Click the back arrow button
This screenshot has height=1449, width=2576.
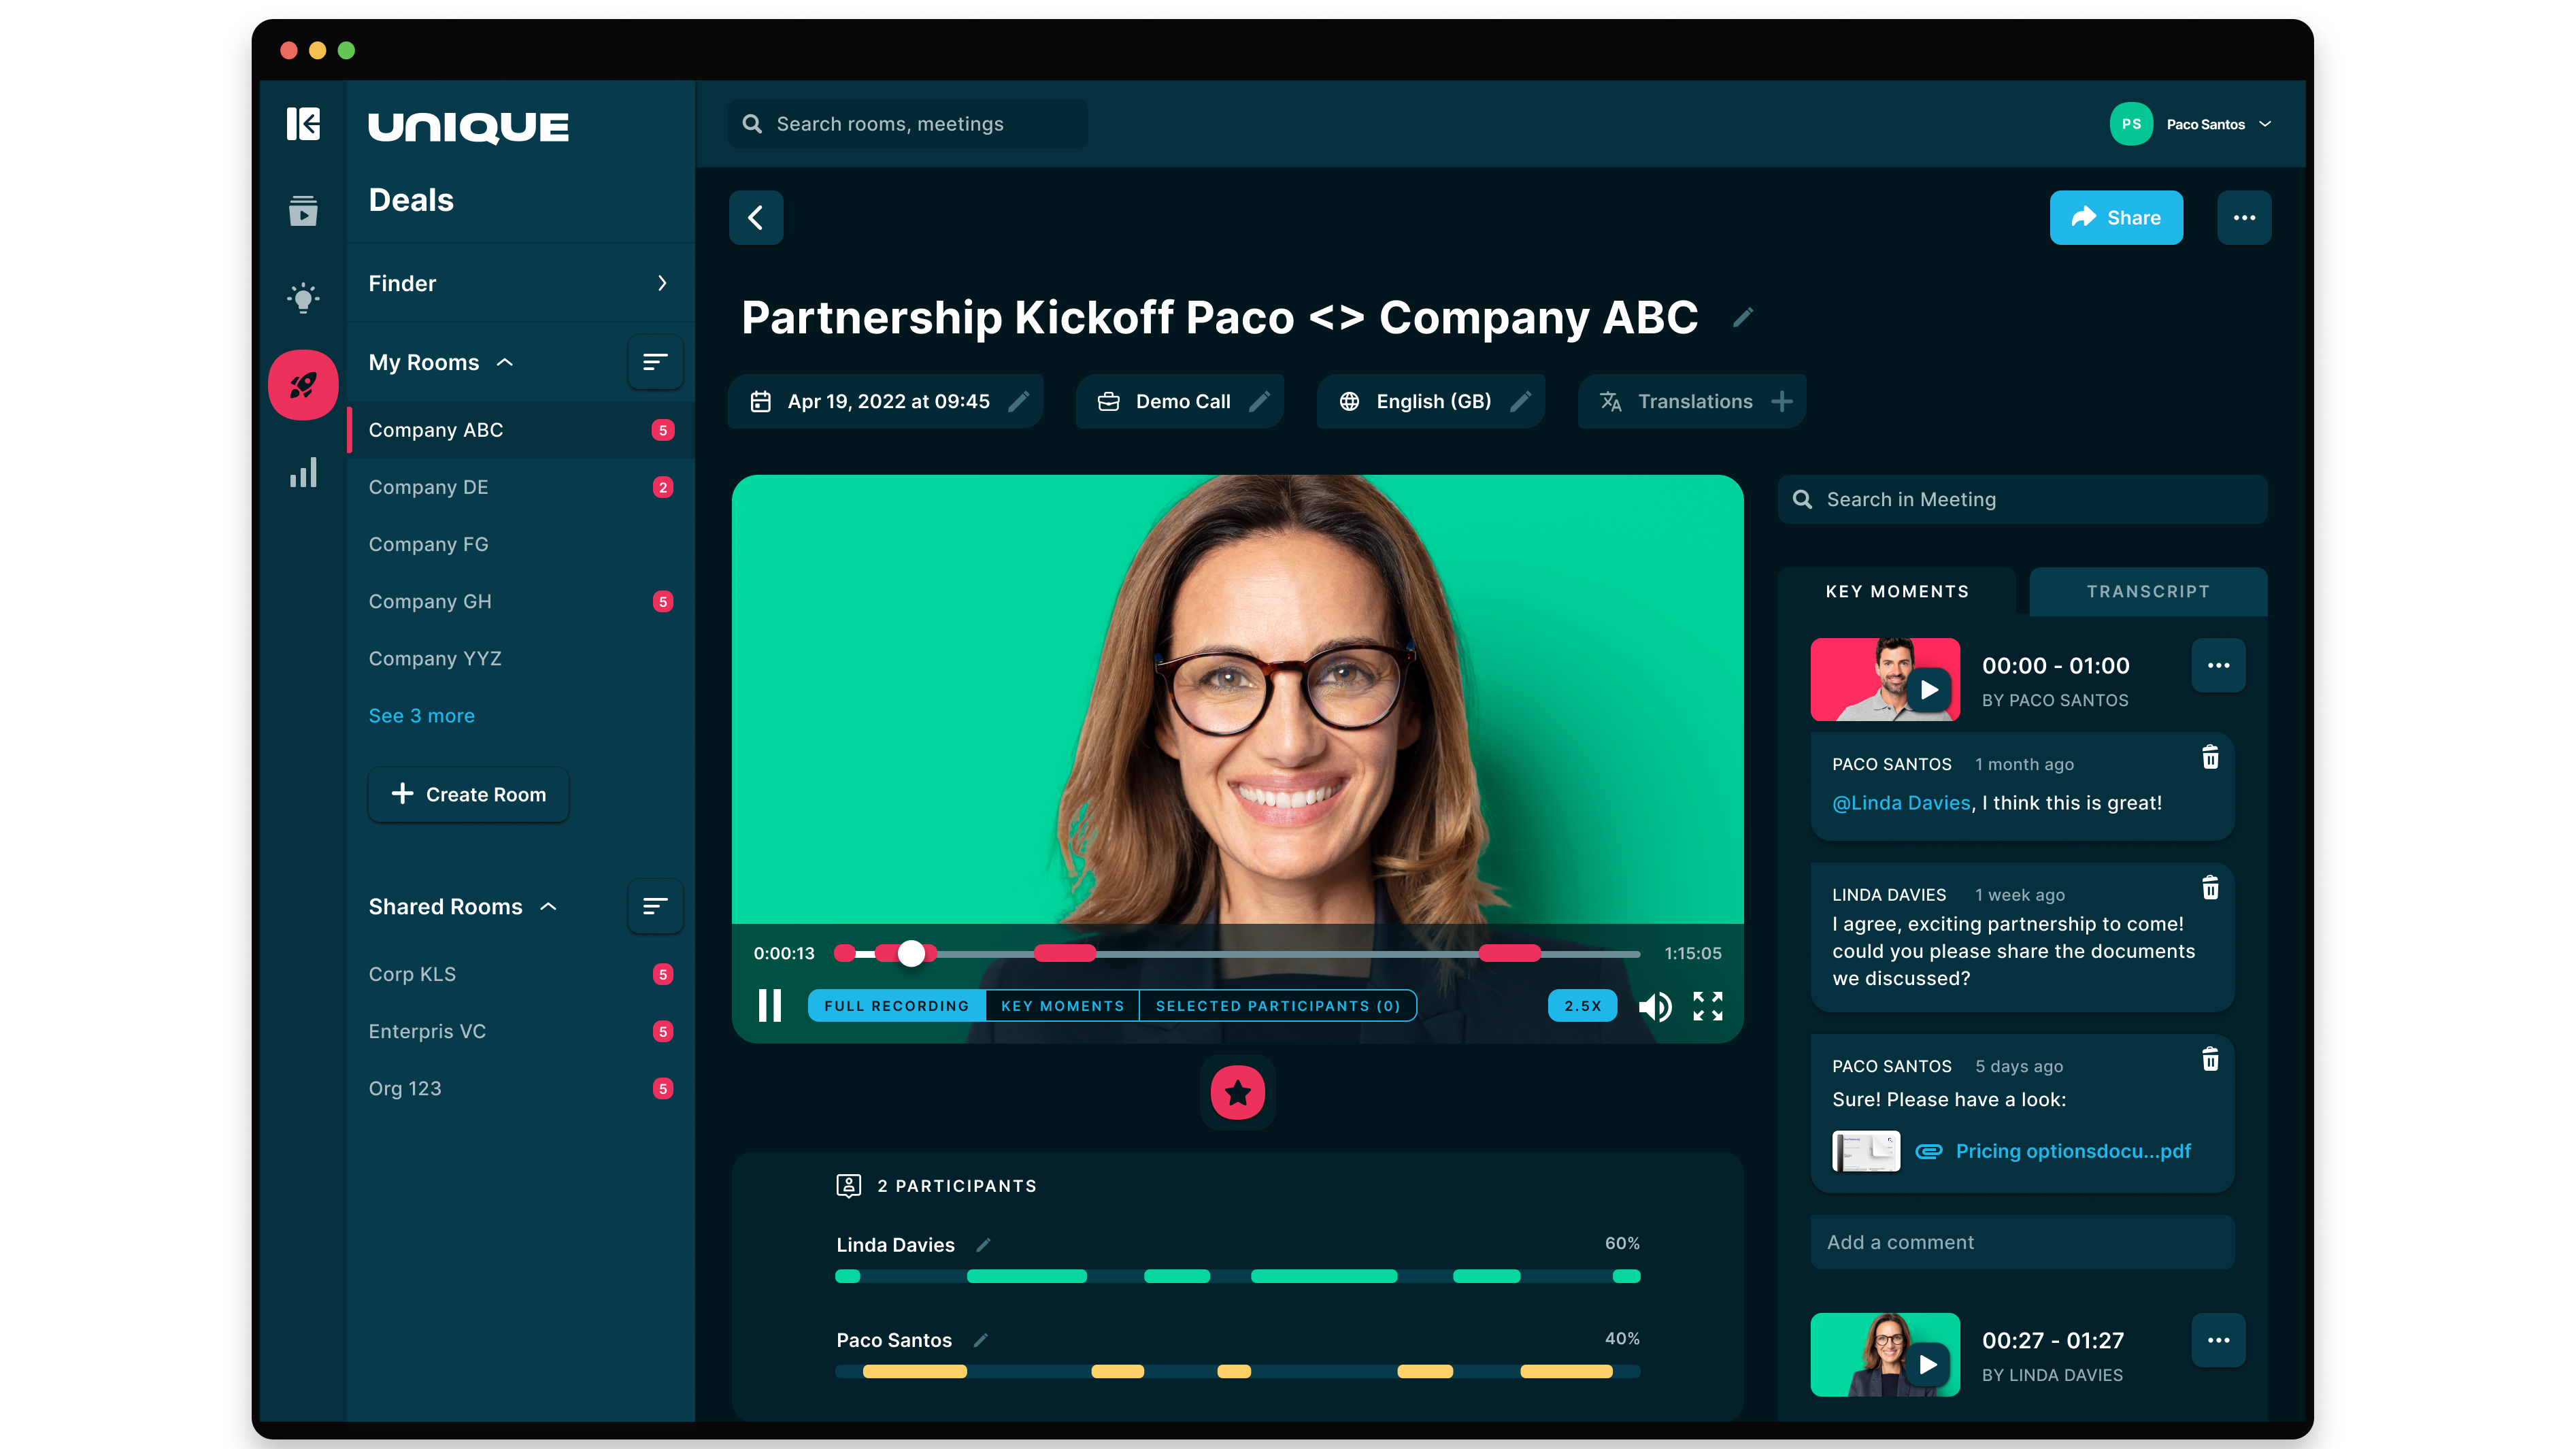[x=756, y=218]
